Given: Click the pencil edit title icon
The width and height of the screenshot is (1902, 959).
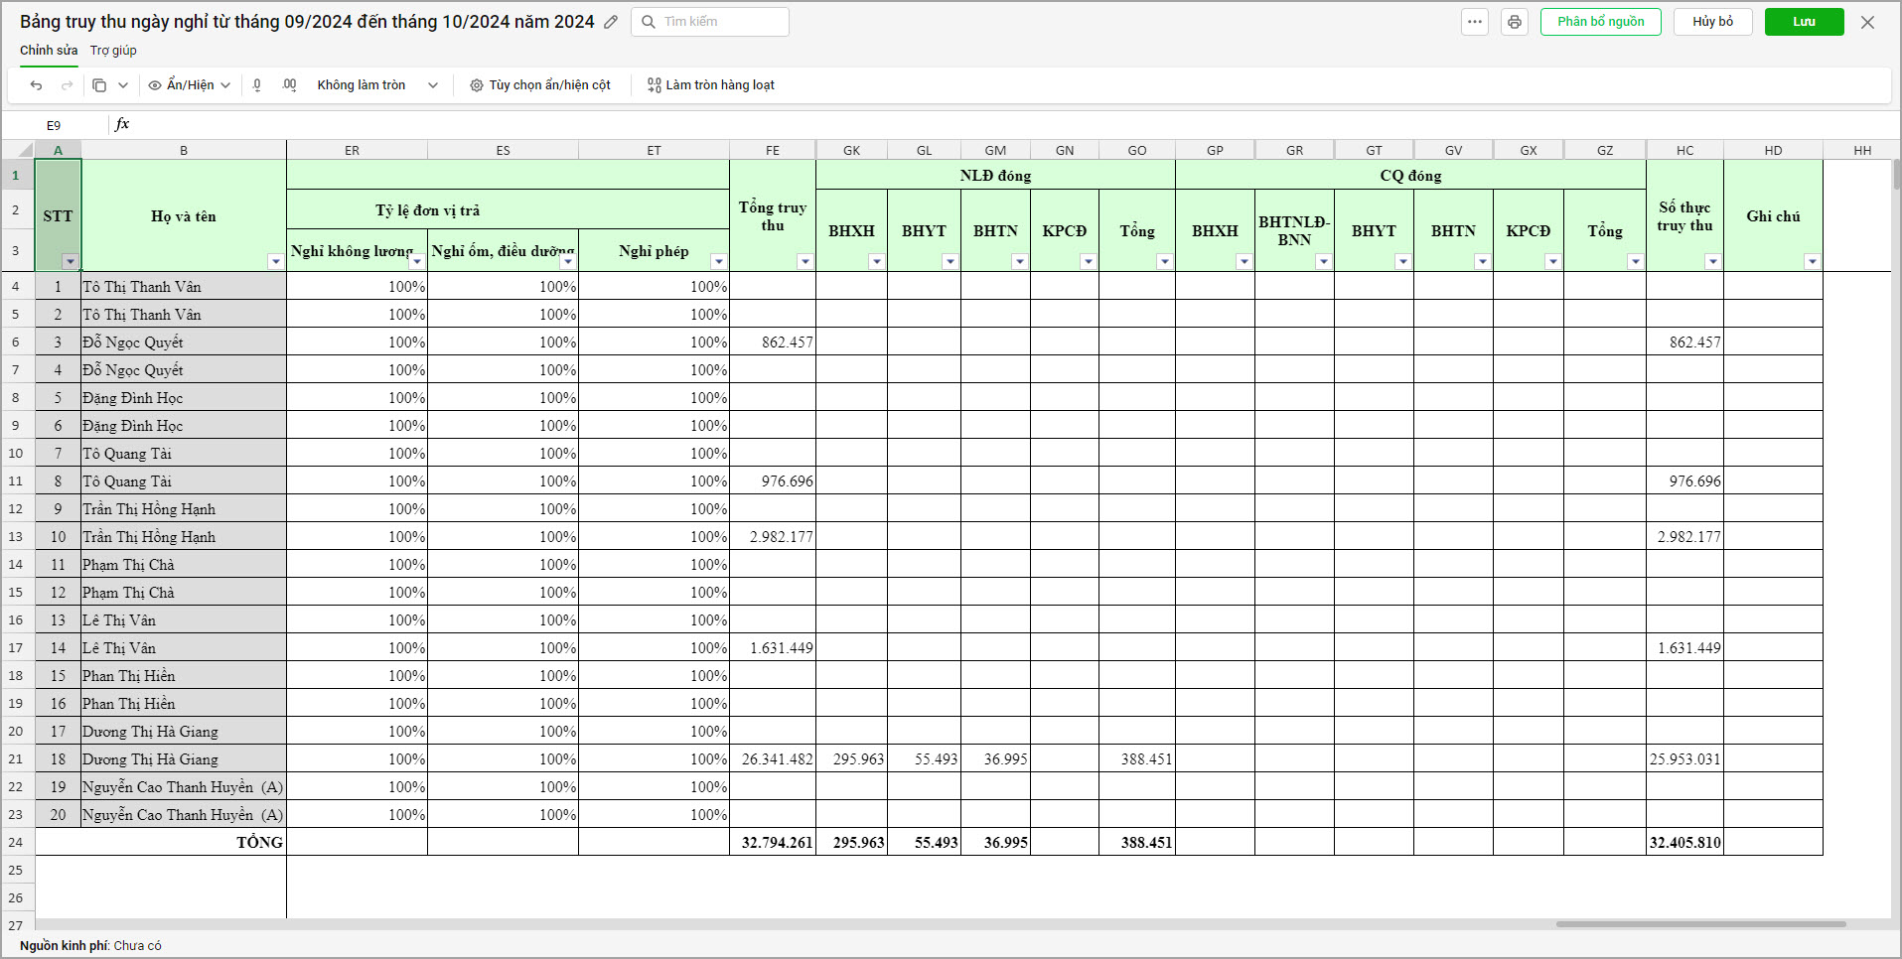Looking at the screenshot, I should click(x=611, y=22).
